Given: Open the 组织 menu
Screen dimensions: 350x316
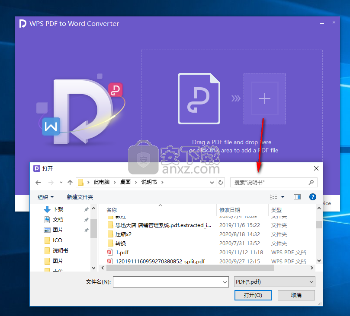Looking at the screenshot, I should pyautogui.click(x=45, y=197).
